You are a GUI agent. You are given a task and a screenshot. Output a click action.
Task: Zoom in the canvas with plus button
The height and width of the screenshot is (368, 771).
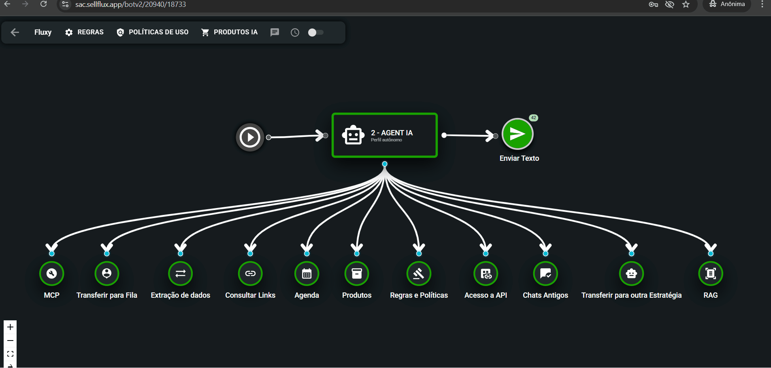click(11, 327)
